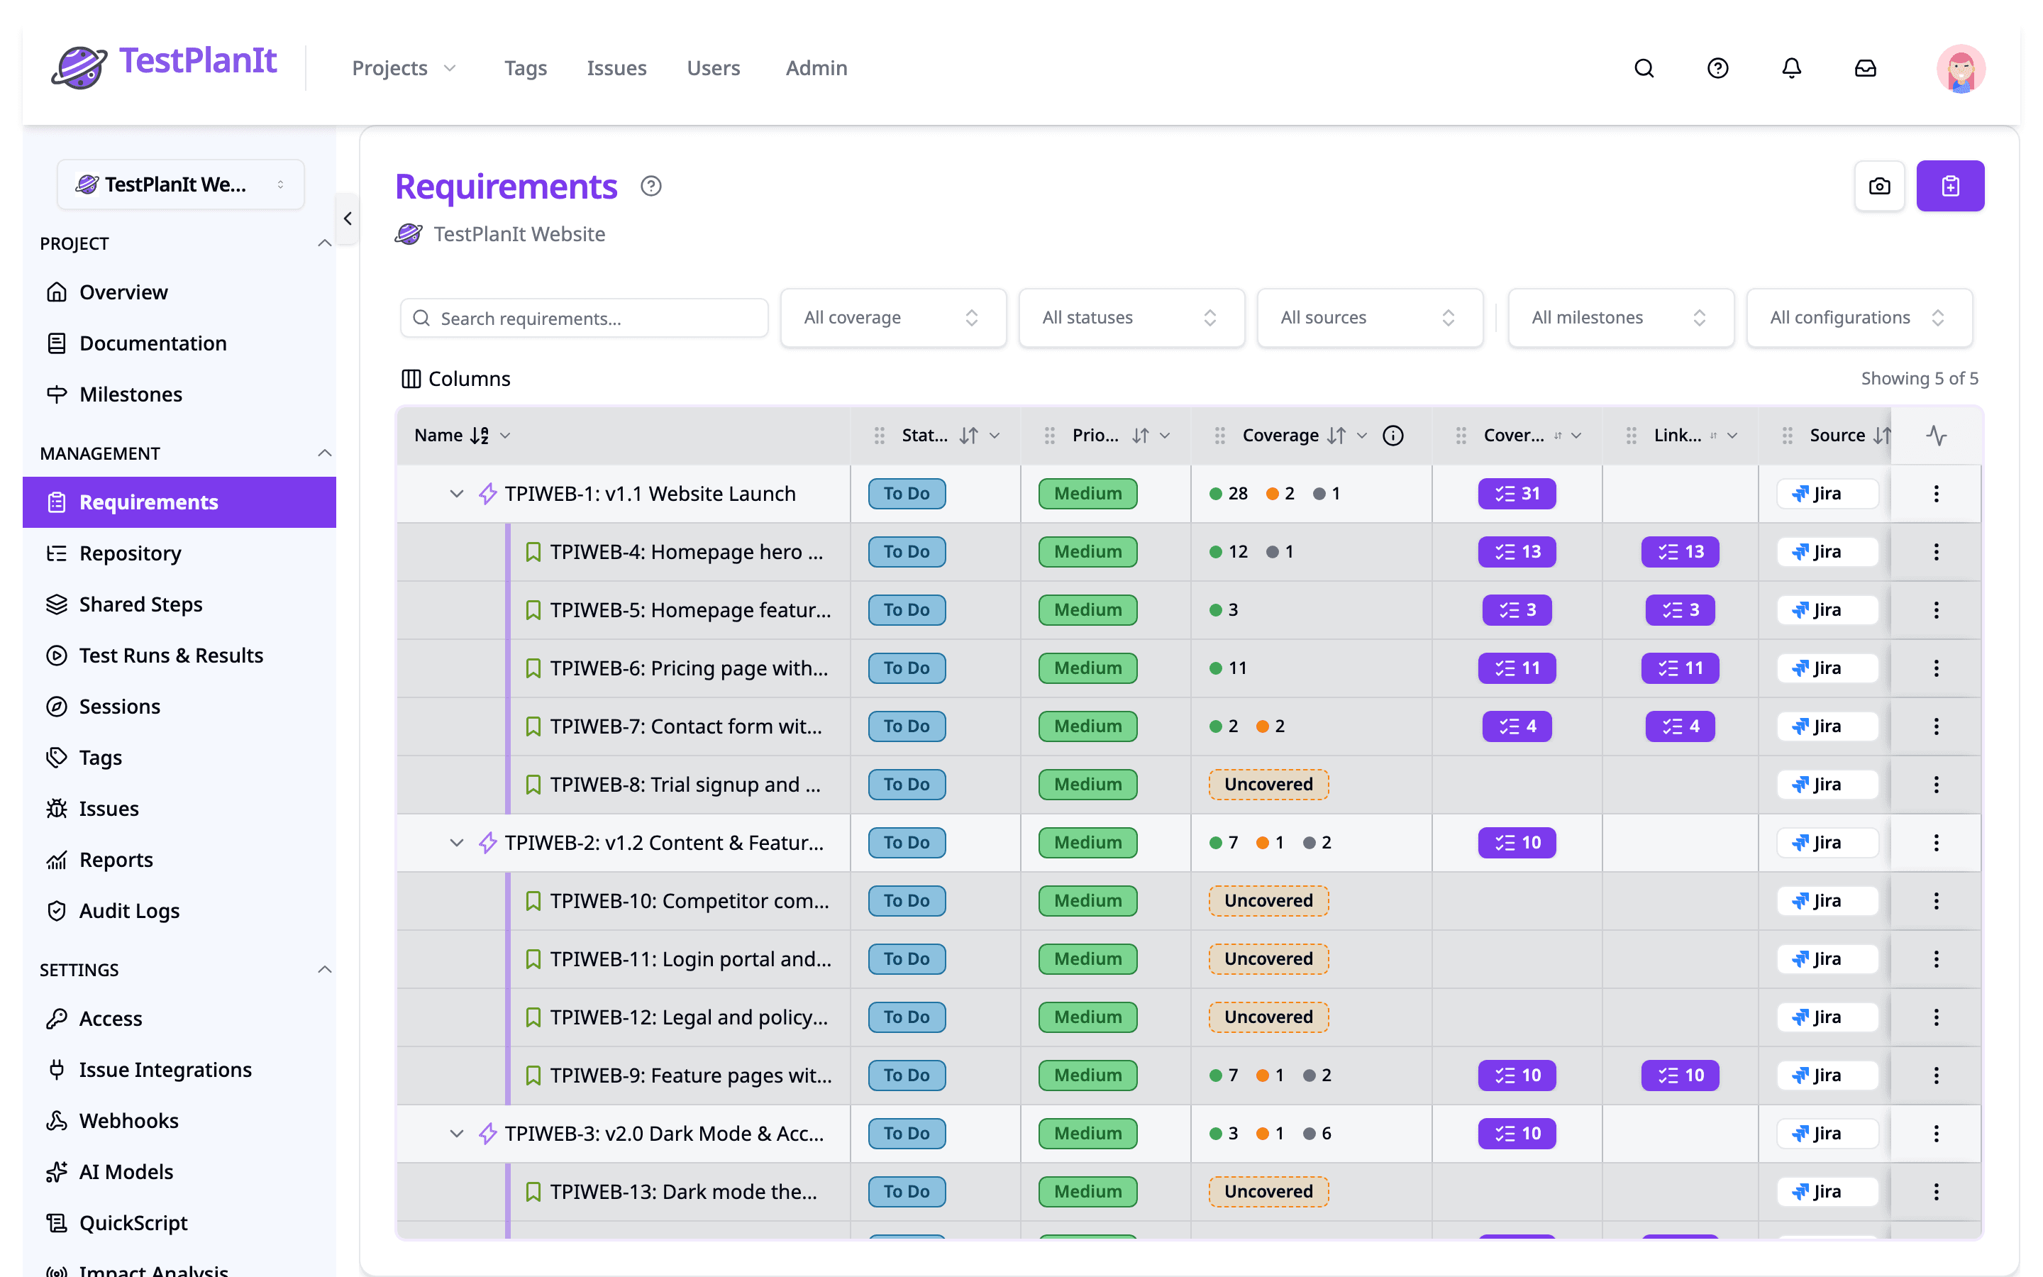Open Repository in the sidebar
The width and height of the screenshot is (2043, 1277).
tap(179, 553)
